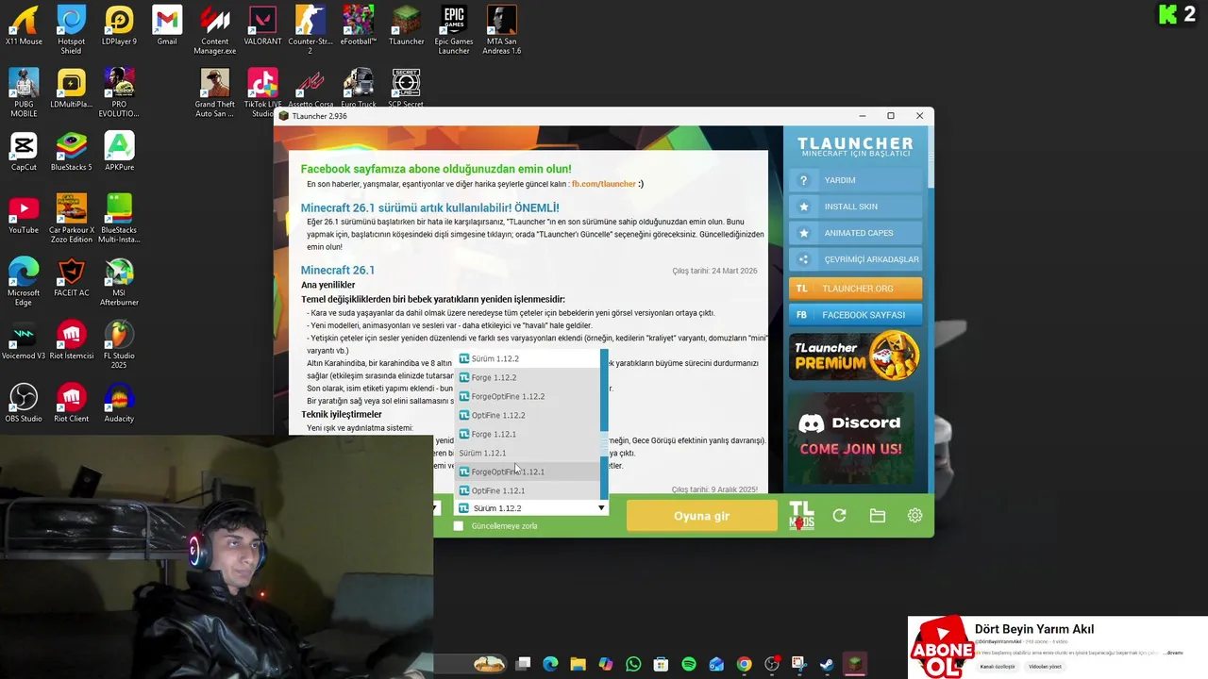The image size is (1208, 679).
Task: Open Spotify from the taskbar
Action: [x=689, y=664]
